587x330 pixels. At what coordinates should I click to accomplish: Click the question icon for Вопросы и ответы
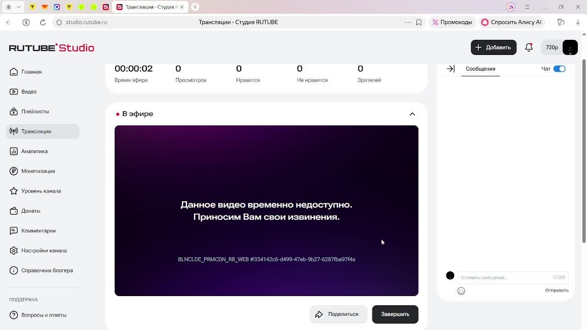(x=14, y=315)
